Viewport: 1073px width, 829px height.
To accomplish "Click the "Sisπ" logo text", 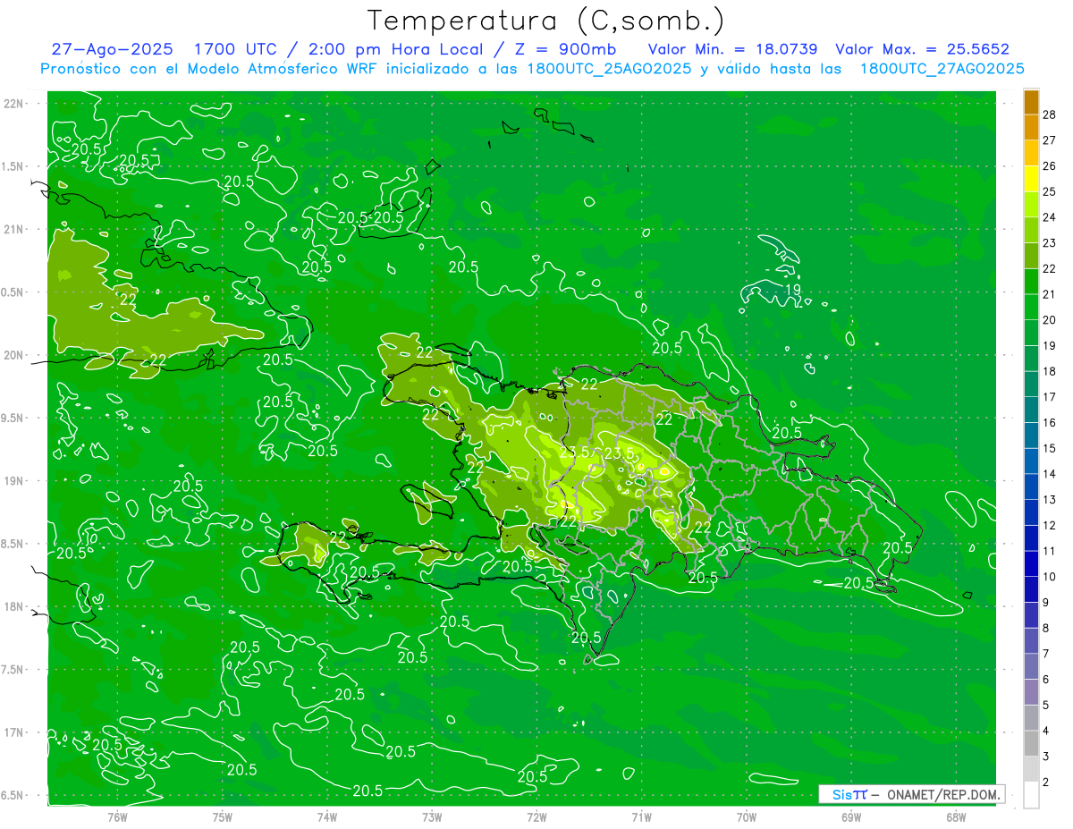I will [x=849, y=794].
